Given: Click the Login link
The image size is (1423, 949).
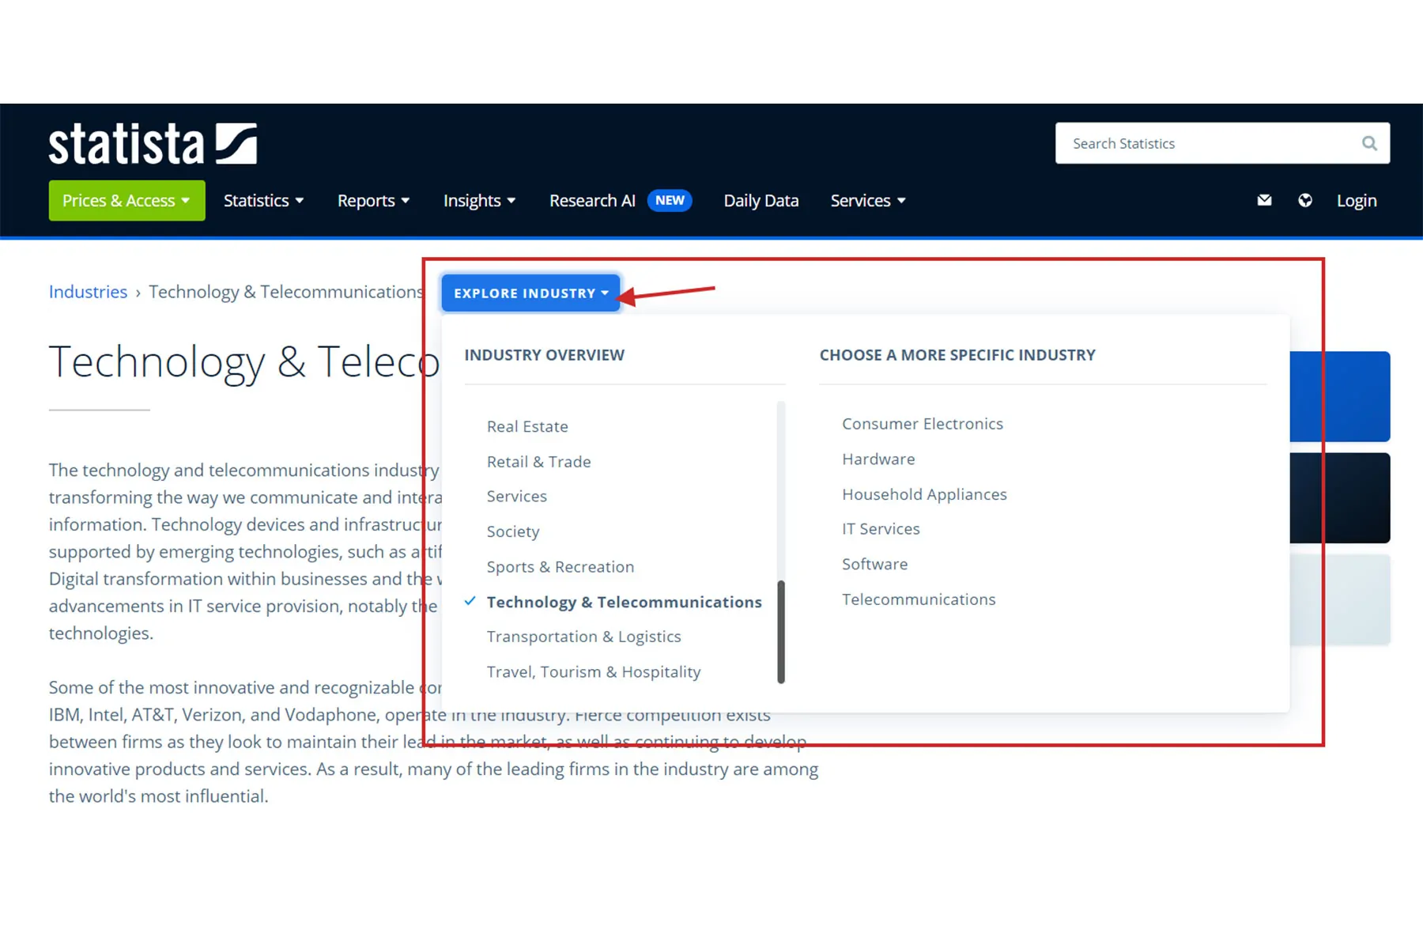Looking at the screenshot, I should tap(1356, 201).
